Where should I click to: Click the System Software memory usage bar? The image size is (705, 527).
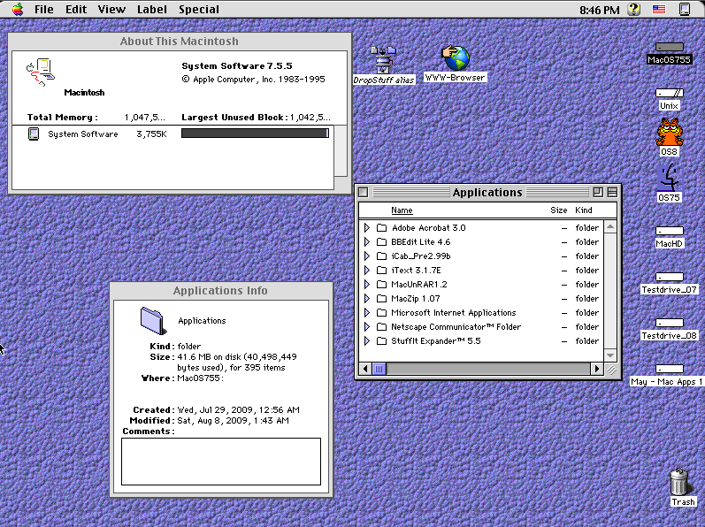point(255,134)
